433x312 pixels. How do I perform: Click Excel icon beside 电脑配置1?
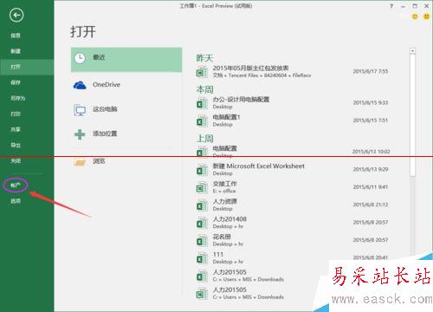(x=202, y=120)
